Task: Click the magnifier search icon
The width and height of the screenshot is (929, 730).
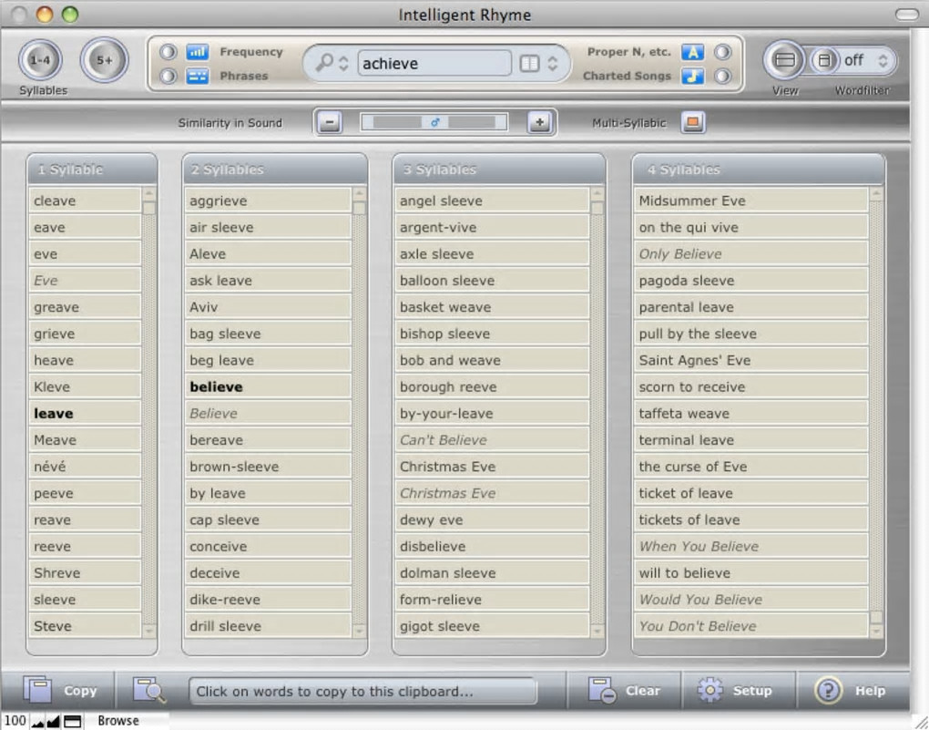Action: pos(324,62)
